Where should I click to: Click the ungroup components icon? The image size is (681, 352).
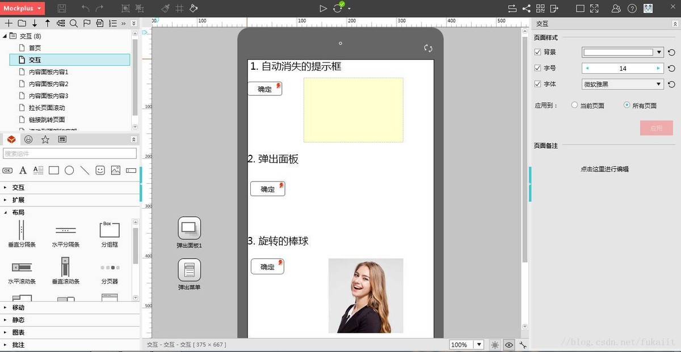pyautogui.click(x=140, y=9)
